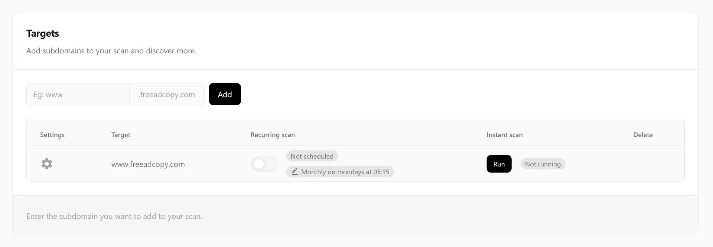Click the 'Not running' status badge

pyautogui.click(x=543, y=164)
